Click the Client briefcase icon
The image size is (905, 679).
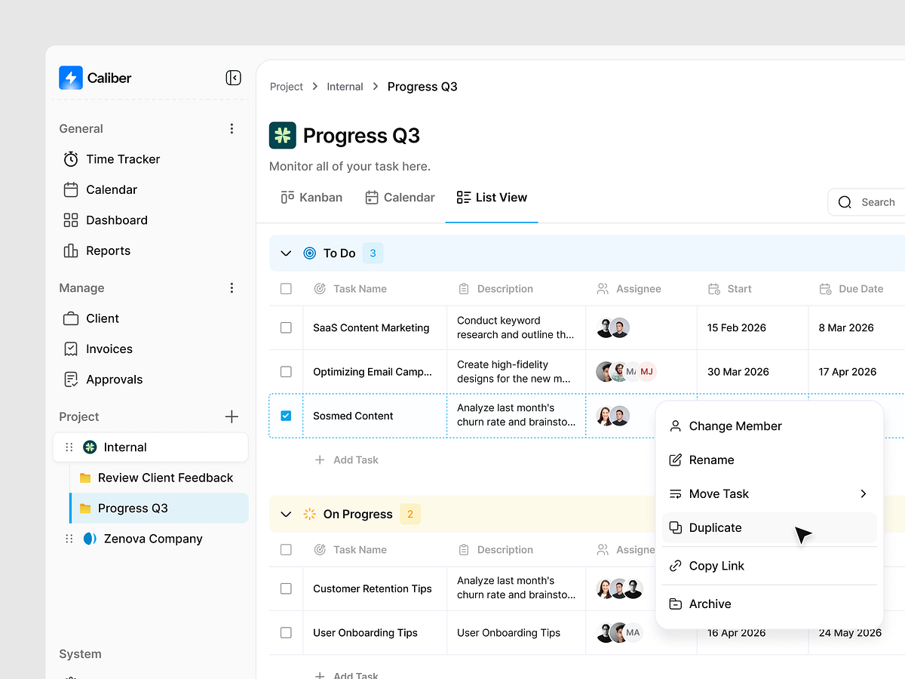click(x=71, y=318)
